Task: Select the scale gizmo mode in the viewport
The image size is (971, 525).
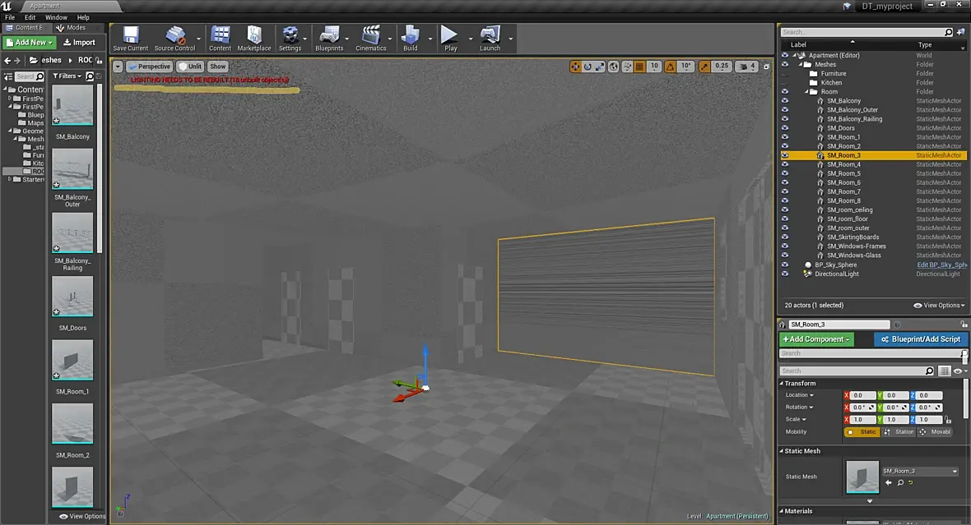Action: 599,67
